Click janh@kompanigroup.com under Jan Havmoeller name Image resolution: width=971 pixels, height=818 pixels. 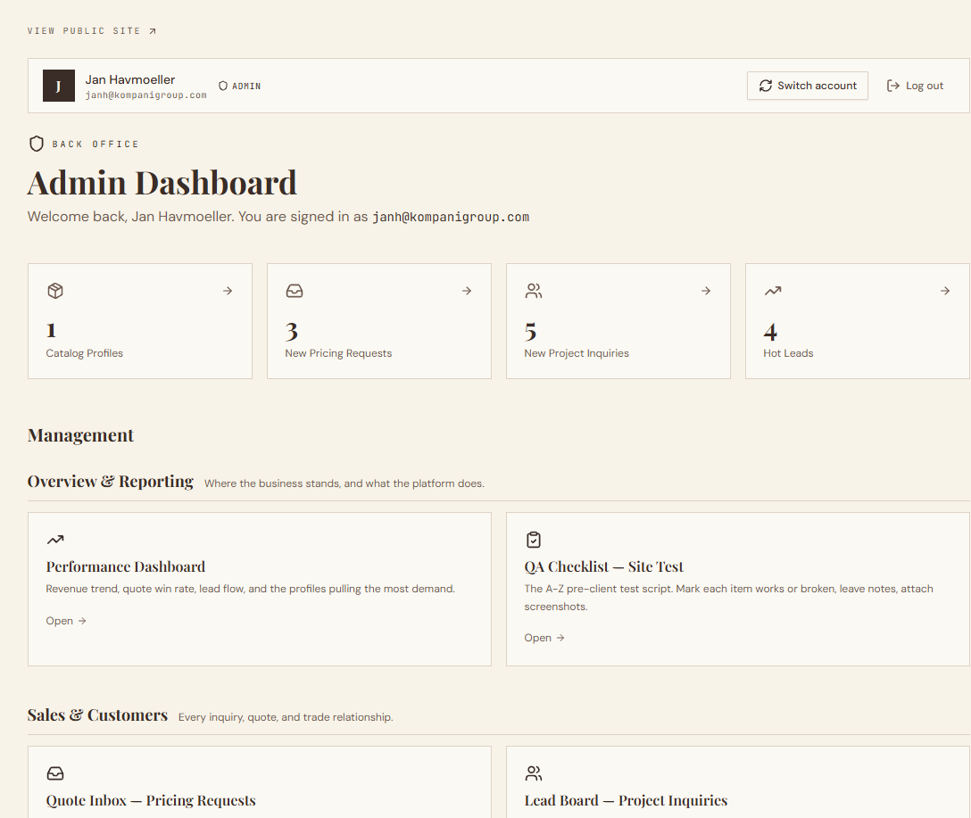(146, 95)
